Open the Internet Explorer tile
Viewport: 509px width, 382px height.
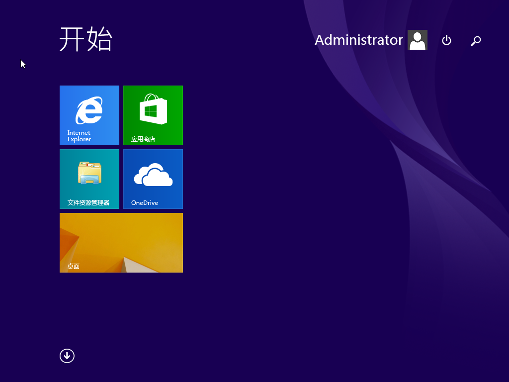(x=89, y=115)
